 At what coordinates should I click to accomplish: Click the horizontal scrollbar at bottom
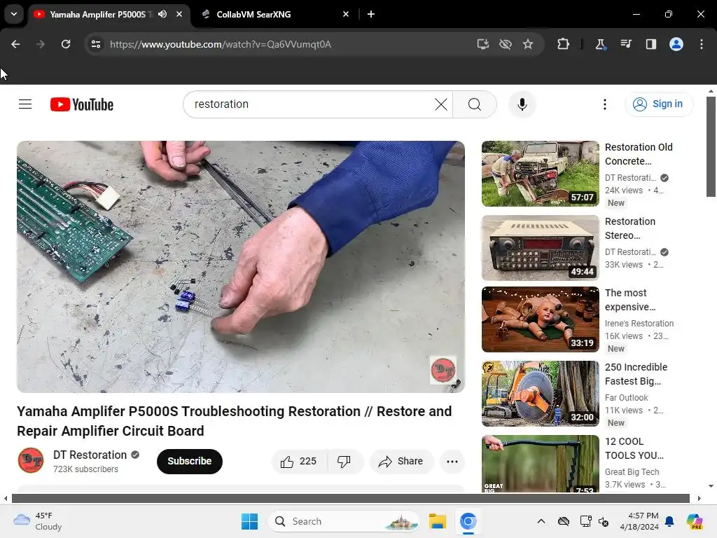(x=351, y=498)
